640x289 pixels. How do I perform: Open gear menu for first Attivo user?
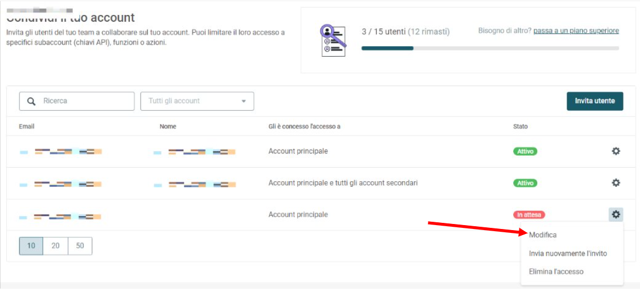(616, 151)
